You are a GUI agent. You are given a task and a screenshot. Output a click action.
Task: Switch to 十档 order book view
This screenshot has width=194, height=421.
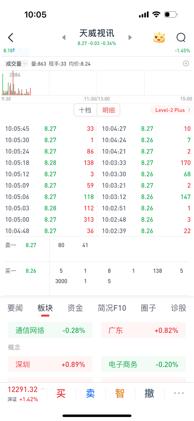(85, 110)
